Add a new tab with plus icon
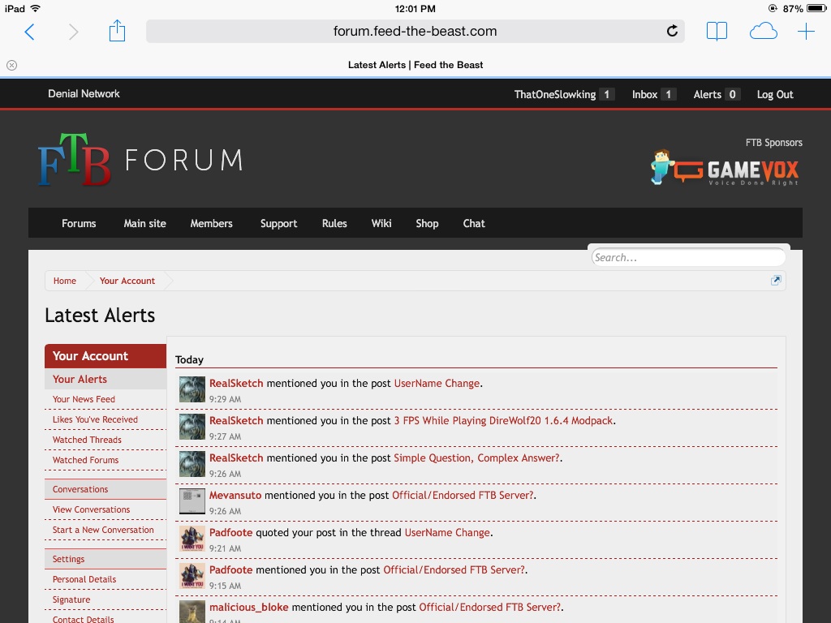 click(x=806, y=32)
